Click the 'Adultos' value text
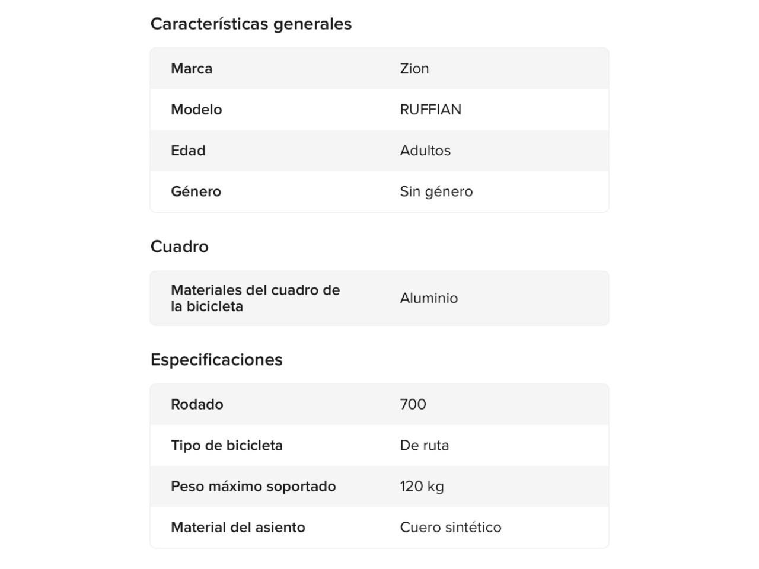This screenshot has height=569, width=759. [425, 151]
